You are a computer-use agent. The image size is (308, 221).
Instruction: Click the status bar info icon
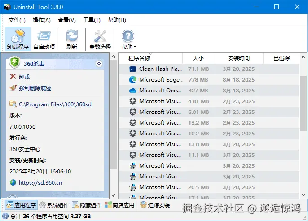tap(5, 216)
